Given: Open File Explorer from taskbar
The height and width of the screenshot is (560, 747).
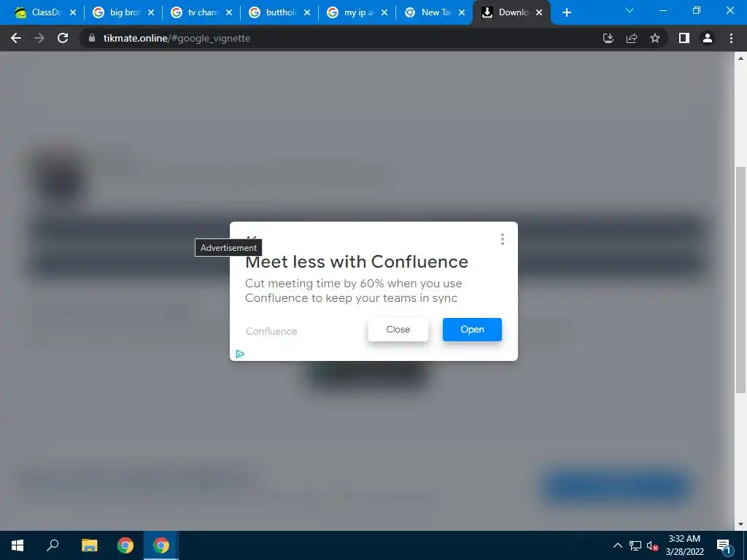Looking at the screenshot, I should point(89,545).
